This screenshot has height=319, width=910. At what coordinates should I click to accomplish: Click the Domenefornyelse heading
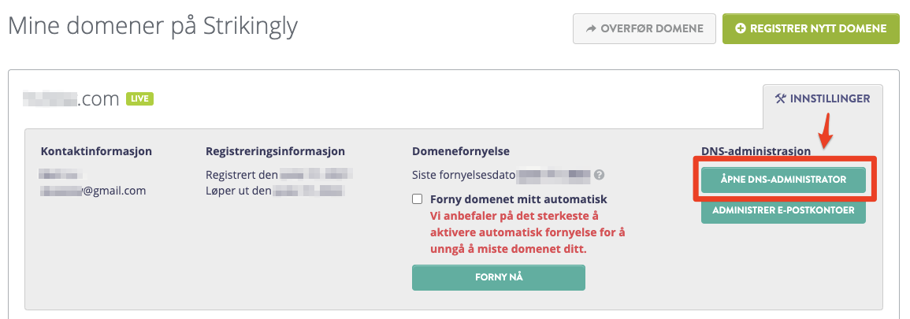[461, 151]
